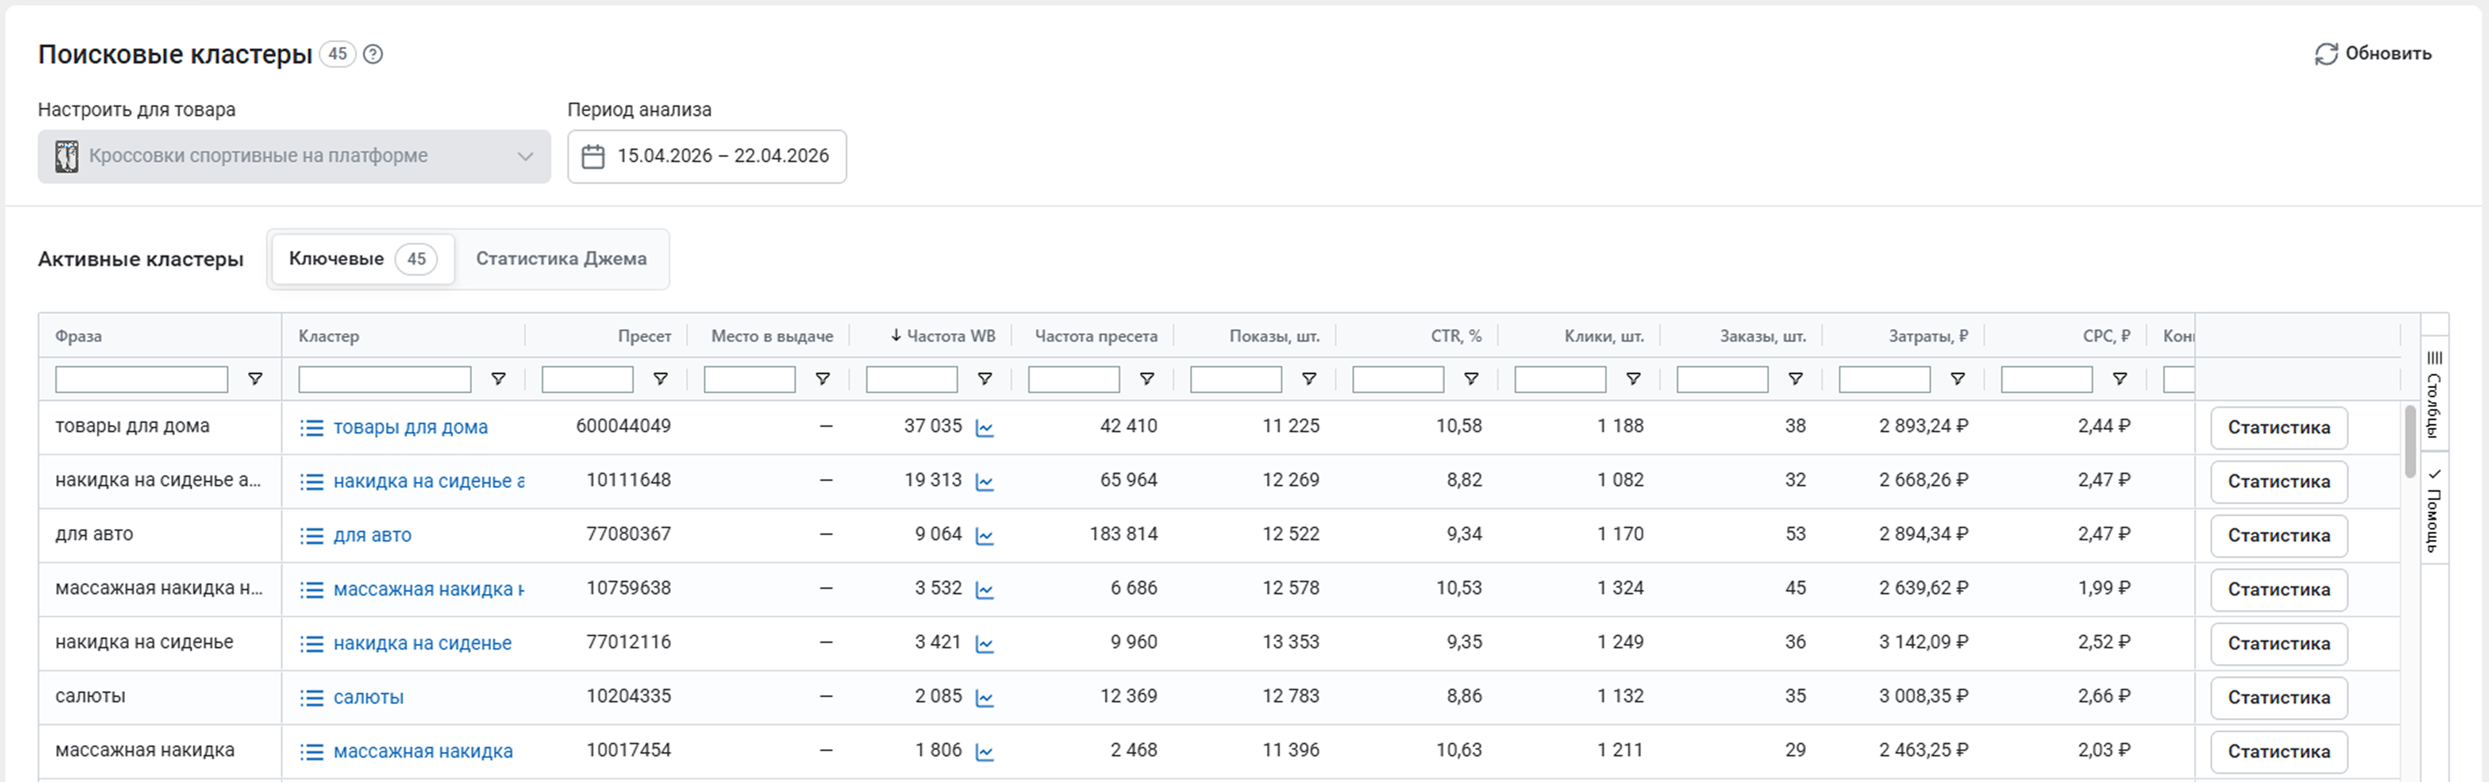Click the Фраза filter text input
Image resolution: width=2489 pixels, height=782 pixels.
pyautogui.click(x=141, y=380)
